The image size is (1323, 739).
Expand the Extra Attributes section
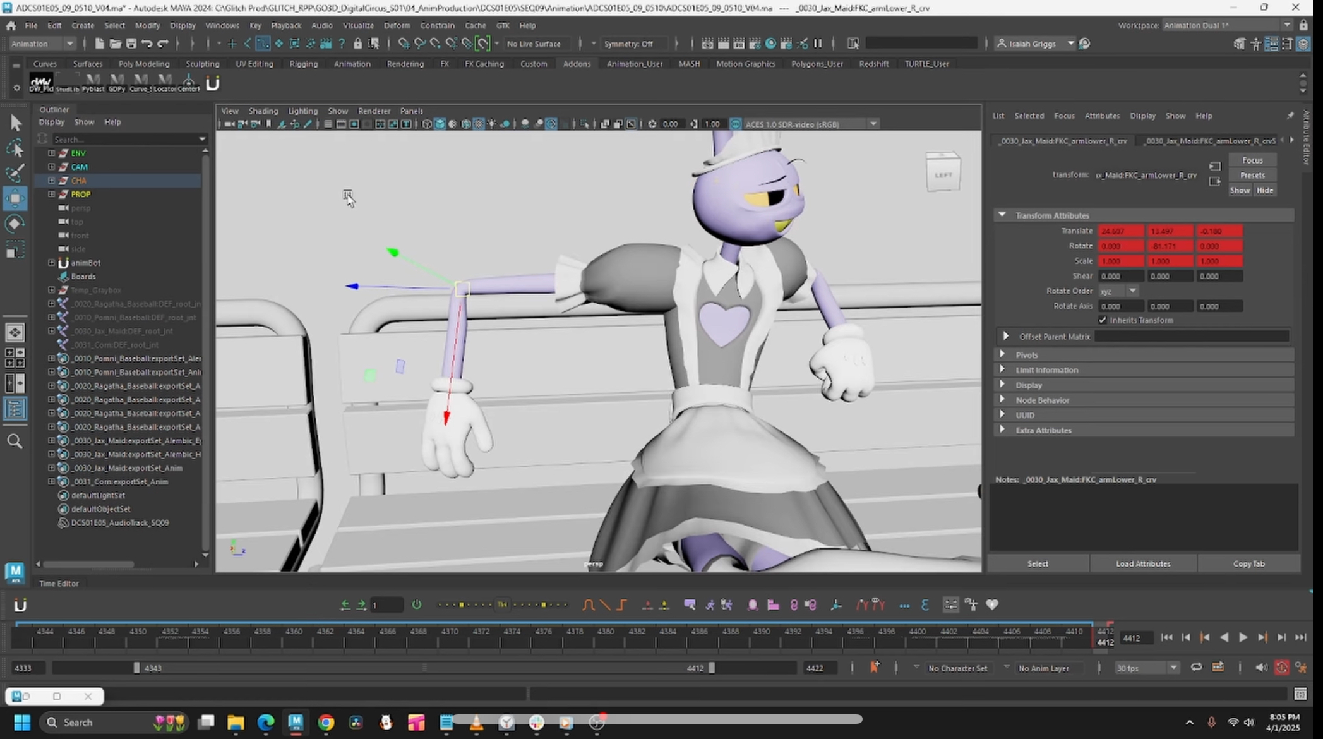pos(1002,430)
